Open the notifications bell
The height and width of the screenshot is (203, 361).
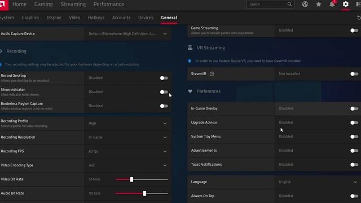(332, 4)
